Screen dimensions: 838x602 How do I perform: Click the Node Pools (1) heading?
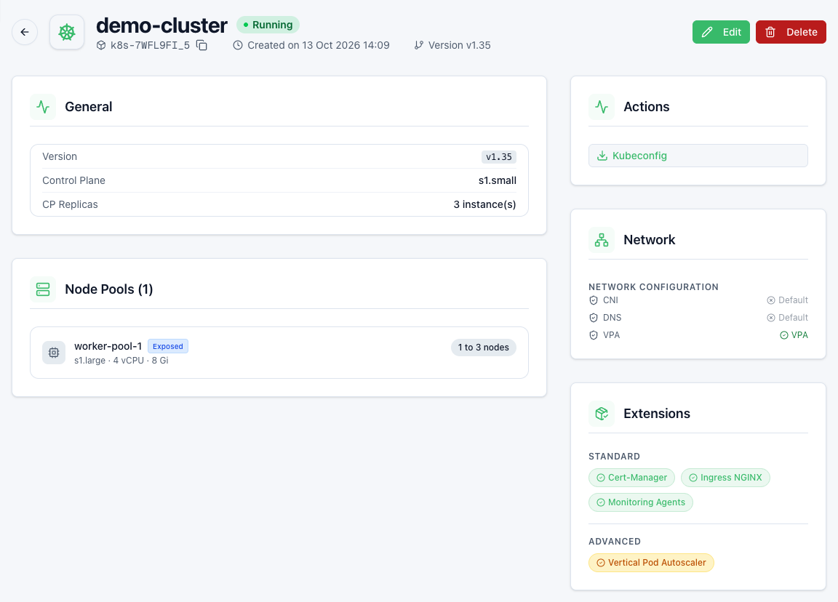coord(109,289)
